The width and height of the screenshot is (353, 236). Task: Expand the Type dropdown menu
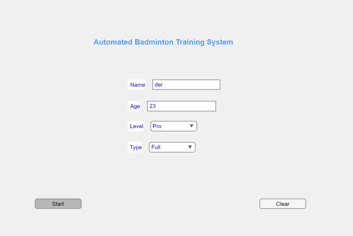tap(172, 147)
